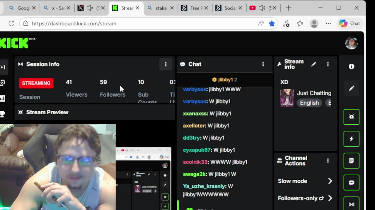
Task: Switch to the muted X tab
Action: pos(91,8)
